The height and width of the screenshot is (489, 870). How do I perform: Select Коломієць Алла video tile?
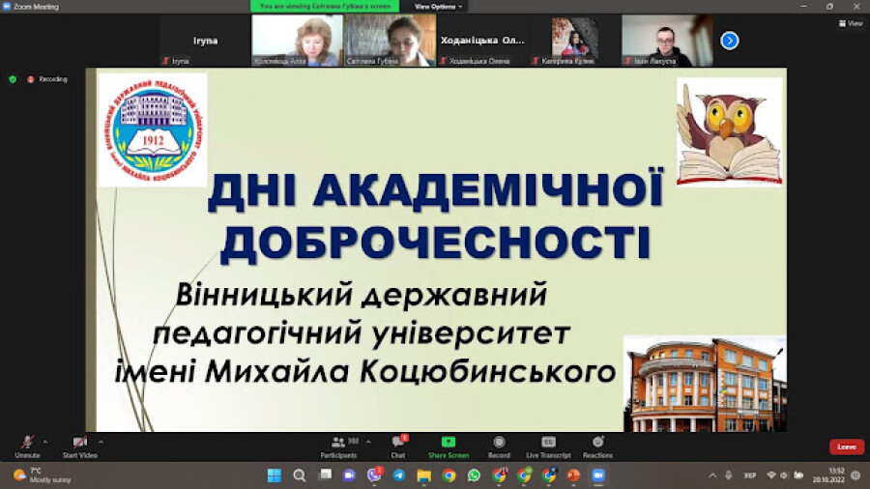coord(297,41)
